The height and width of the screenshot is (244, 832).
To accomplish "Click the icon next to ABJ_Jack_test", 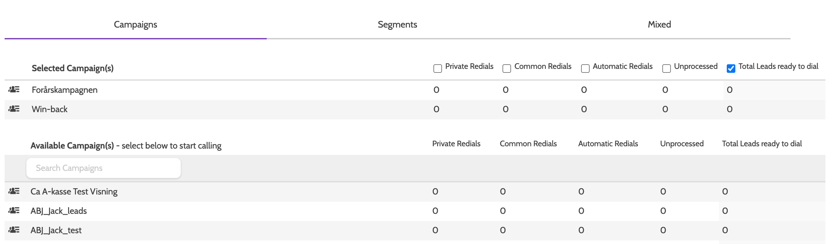I will (x=14, y=230).
